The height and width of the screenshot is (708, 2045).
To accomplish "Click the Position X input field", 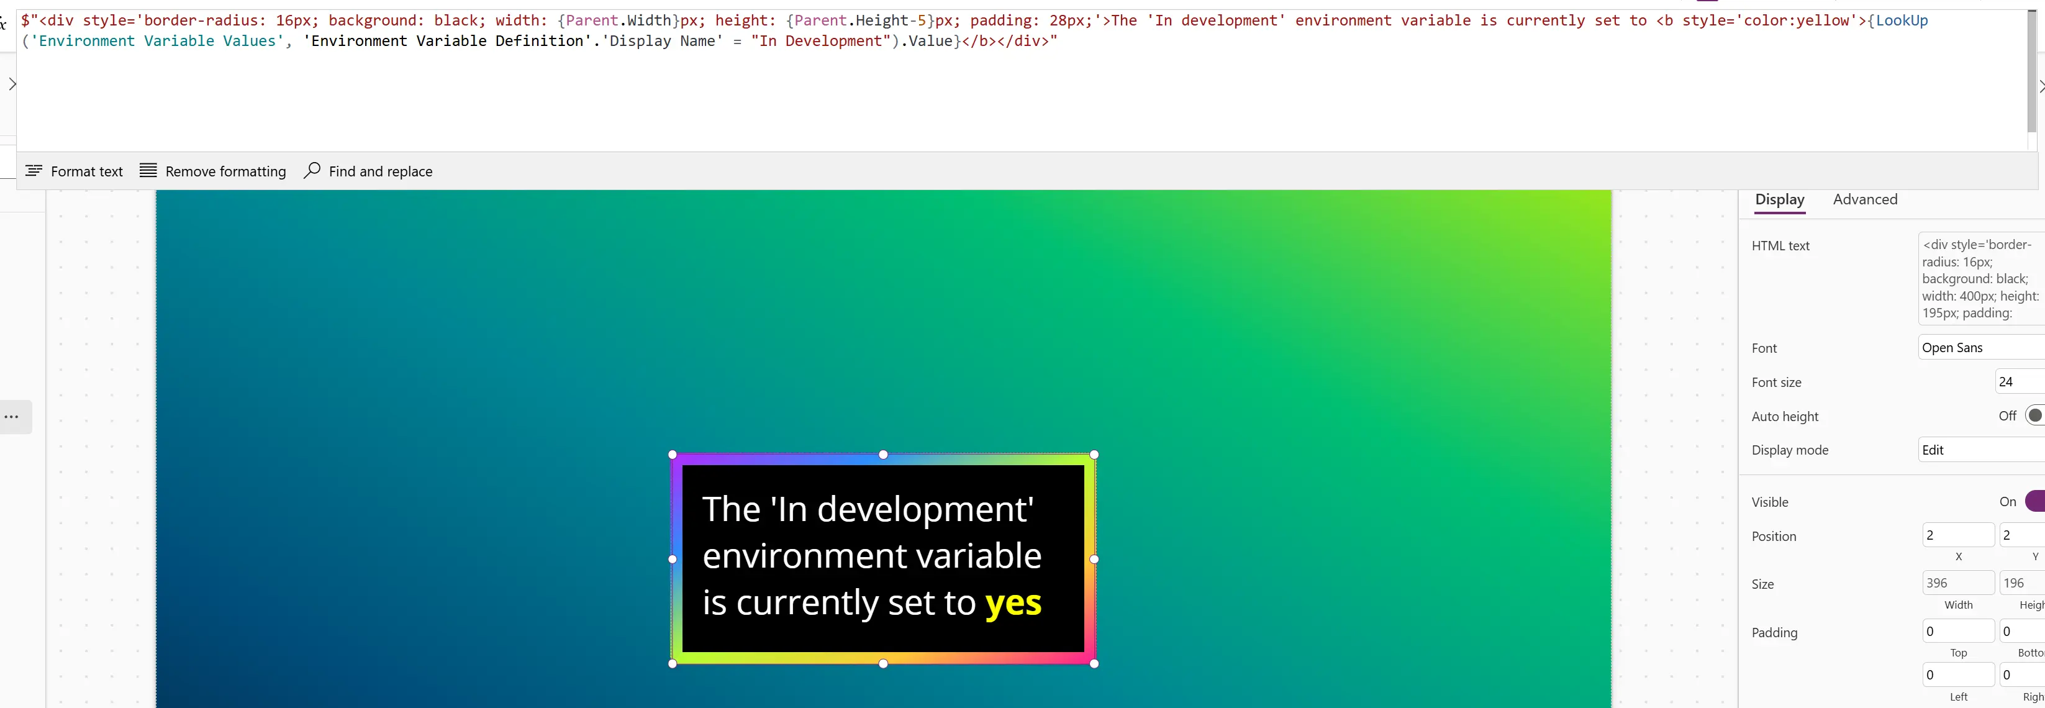I will coord(1957,535).
